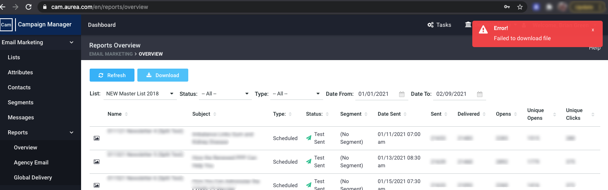The width and height of the screenshot is (608, 190).
Task: Open Segments in the sidebar
Action: pos(21,102)
